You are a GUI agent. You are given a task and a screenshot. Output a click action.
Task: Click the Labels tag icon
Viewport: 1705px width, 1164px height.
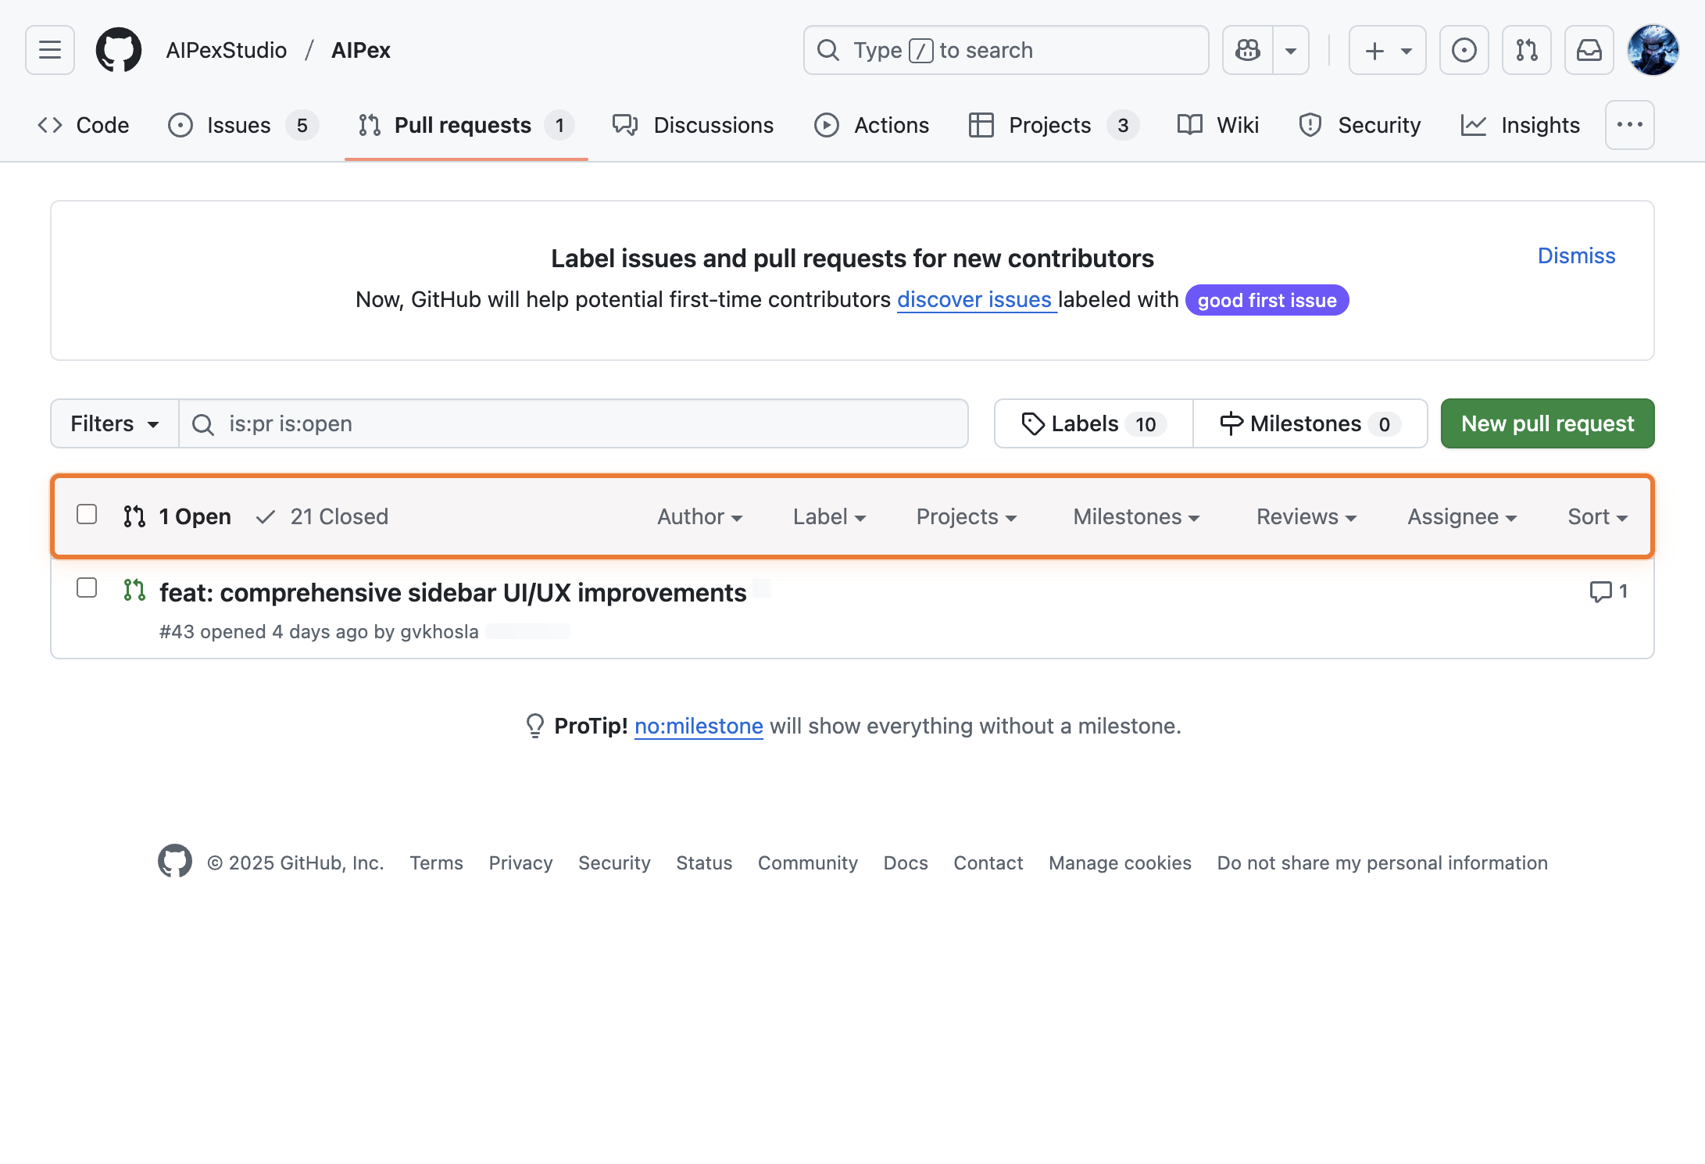(1033, 423)
